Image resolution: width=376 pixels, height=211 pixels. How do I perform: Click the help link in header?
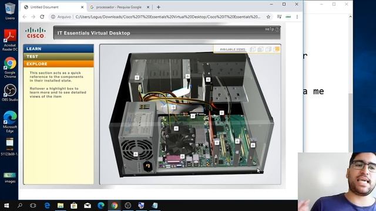272,29
